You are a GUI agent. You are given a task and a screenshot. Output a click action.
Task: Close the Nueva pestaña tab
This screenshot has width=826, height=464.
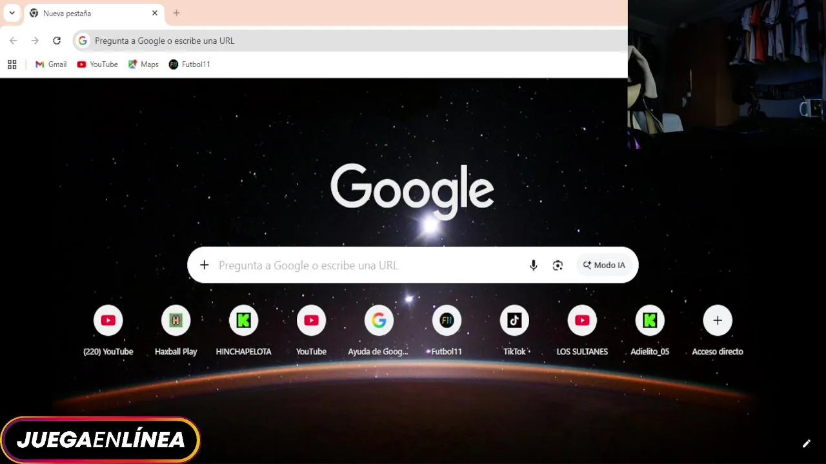click(154, 13)
